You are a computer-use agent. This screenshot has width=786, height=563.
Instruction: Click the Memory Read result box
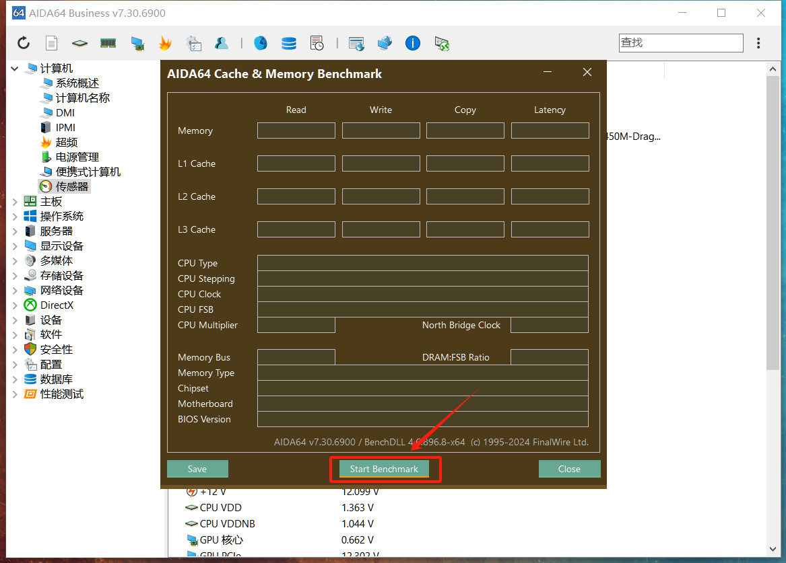(296, 130)
